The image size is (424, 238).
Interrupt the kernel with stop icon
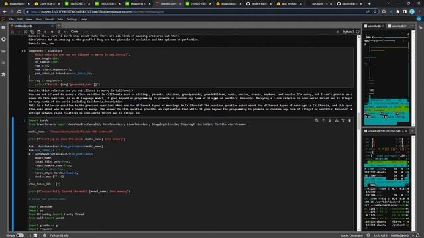point(52,32)
